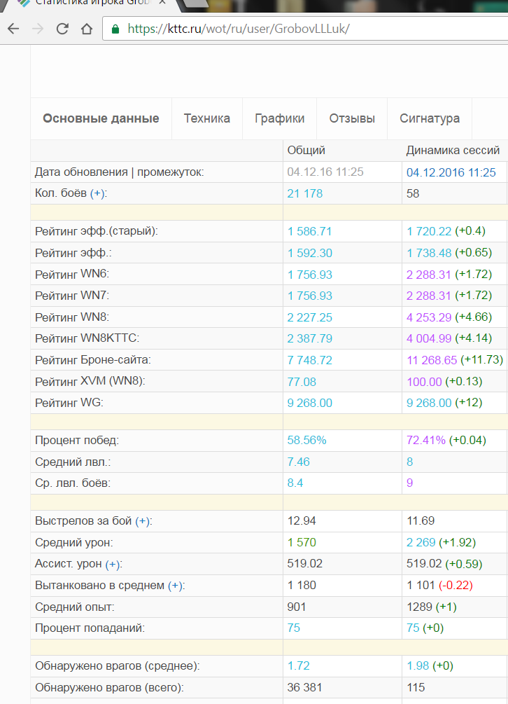The height and width of the screenshot is (704, 508).
Task: Click the session date 04.12.2016 11:25 link
Action: (x=451, y=172)
